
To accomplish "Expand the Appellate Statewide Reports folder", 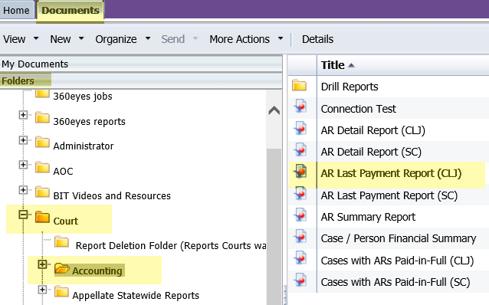I will [42, 290].
